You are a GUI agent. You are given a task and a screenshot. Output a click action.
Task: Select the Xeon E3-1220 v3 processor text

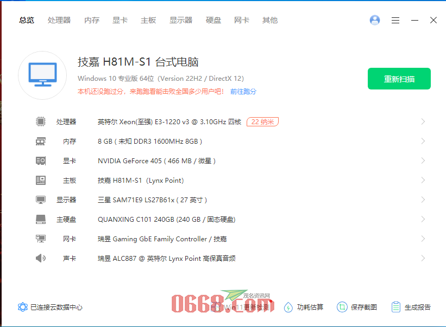pyautogui.click(x=169, y=122)
